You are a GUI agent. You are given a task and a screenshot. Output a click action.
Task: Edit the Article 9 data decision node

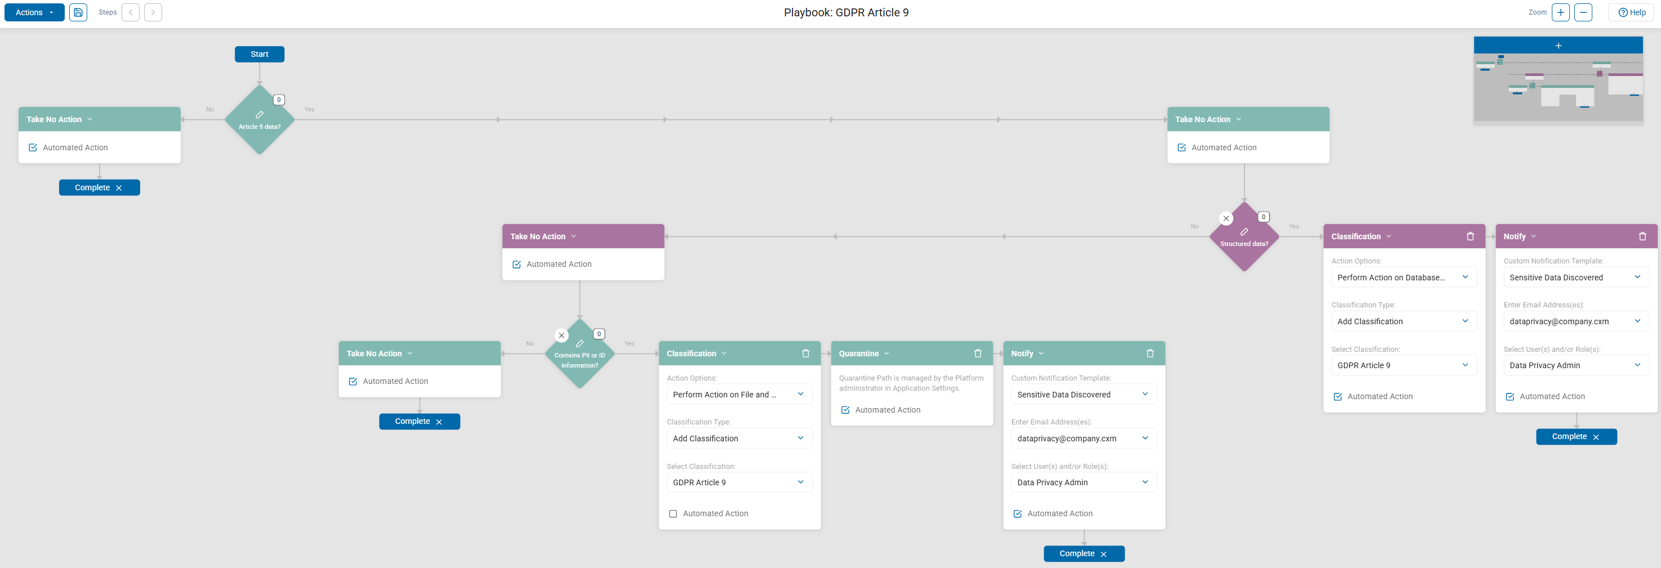pyautogui.click(x=259, y=115)
